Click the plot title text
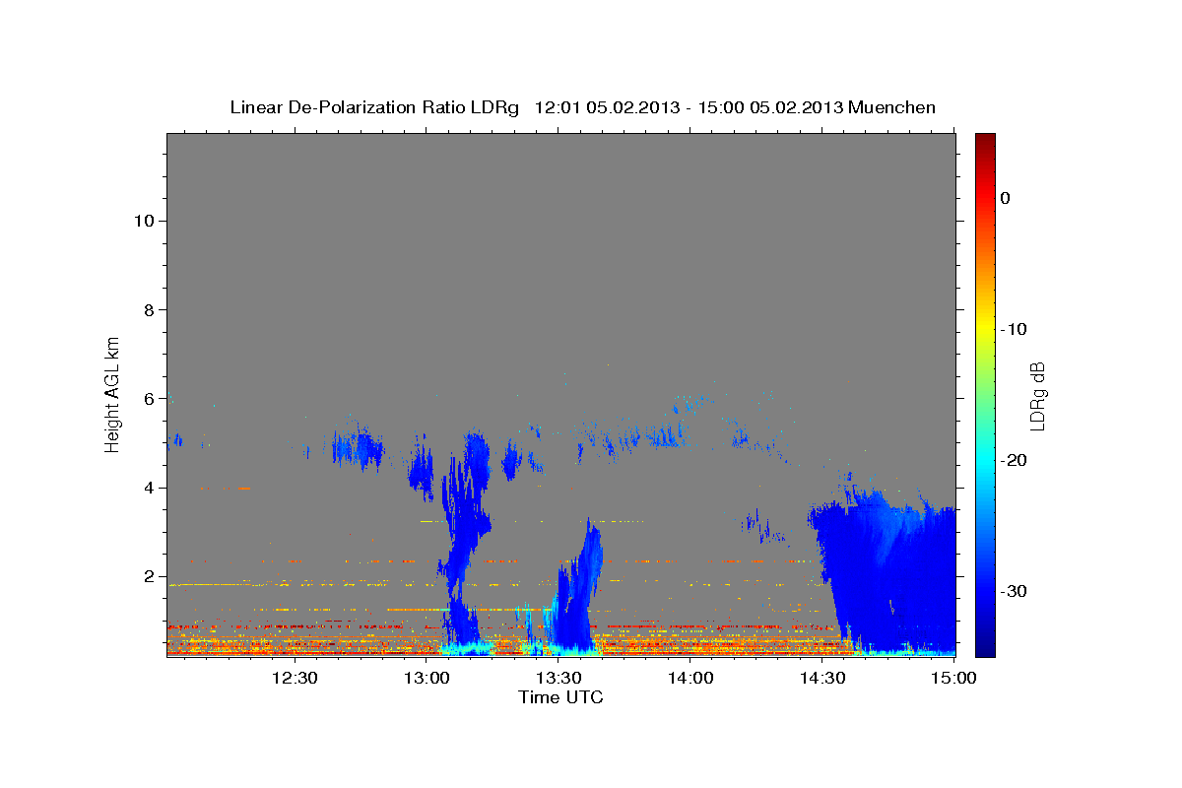The width and height of the screenshot is (1182, 788). click(x=582, y=107)
